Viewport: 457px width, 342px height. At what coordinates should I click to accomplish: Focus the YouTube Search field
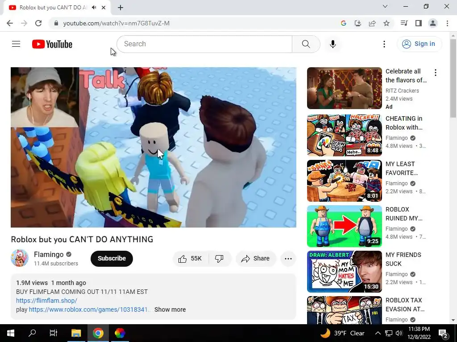(204, 44)
